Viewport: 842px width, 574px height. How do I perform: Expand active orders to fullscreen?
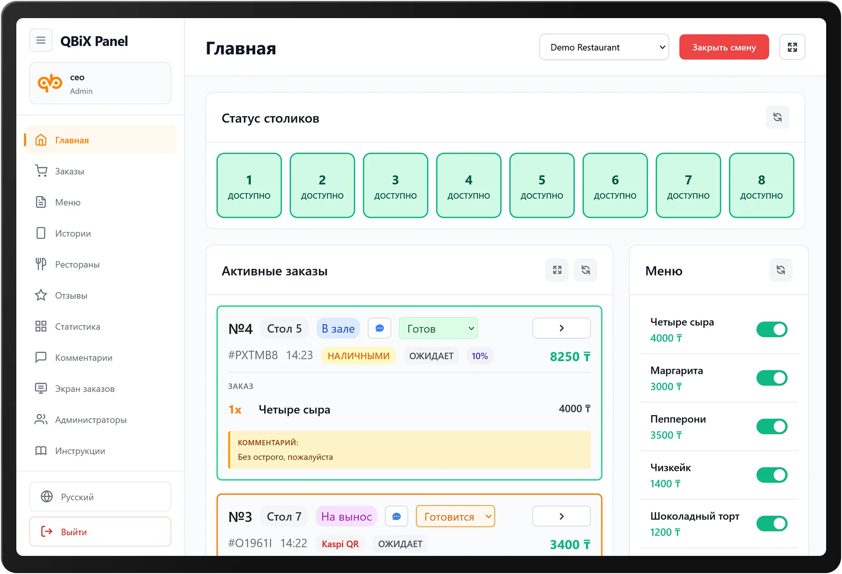coord(557,270)
